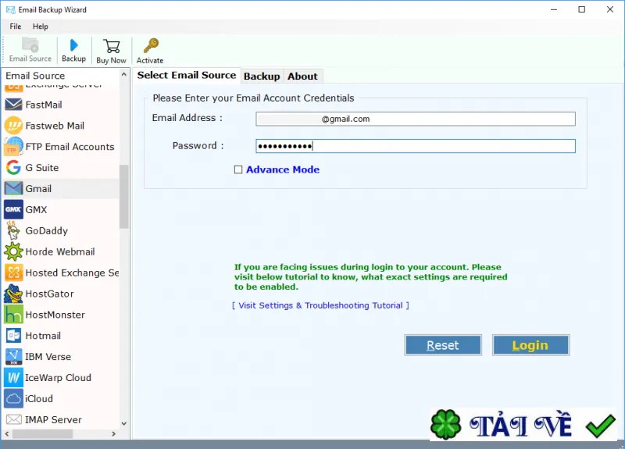Click the Backup play arrow icon
Screen dimensions: 625x449
click(x=73, y=45)
